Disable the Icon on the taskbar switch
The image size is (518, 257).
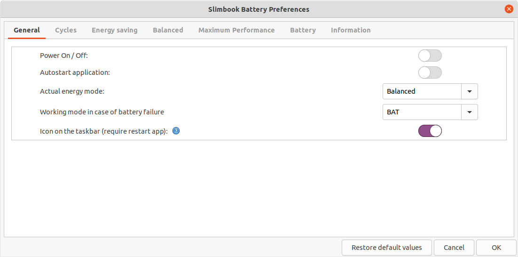(x=430, y=131)
